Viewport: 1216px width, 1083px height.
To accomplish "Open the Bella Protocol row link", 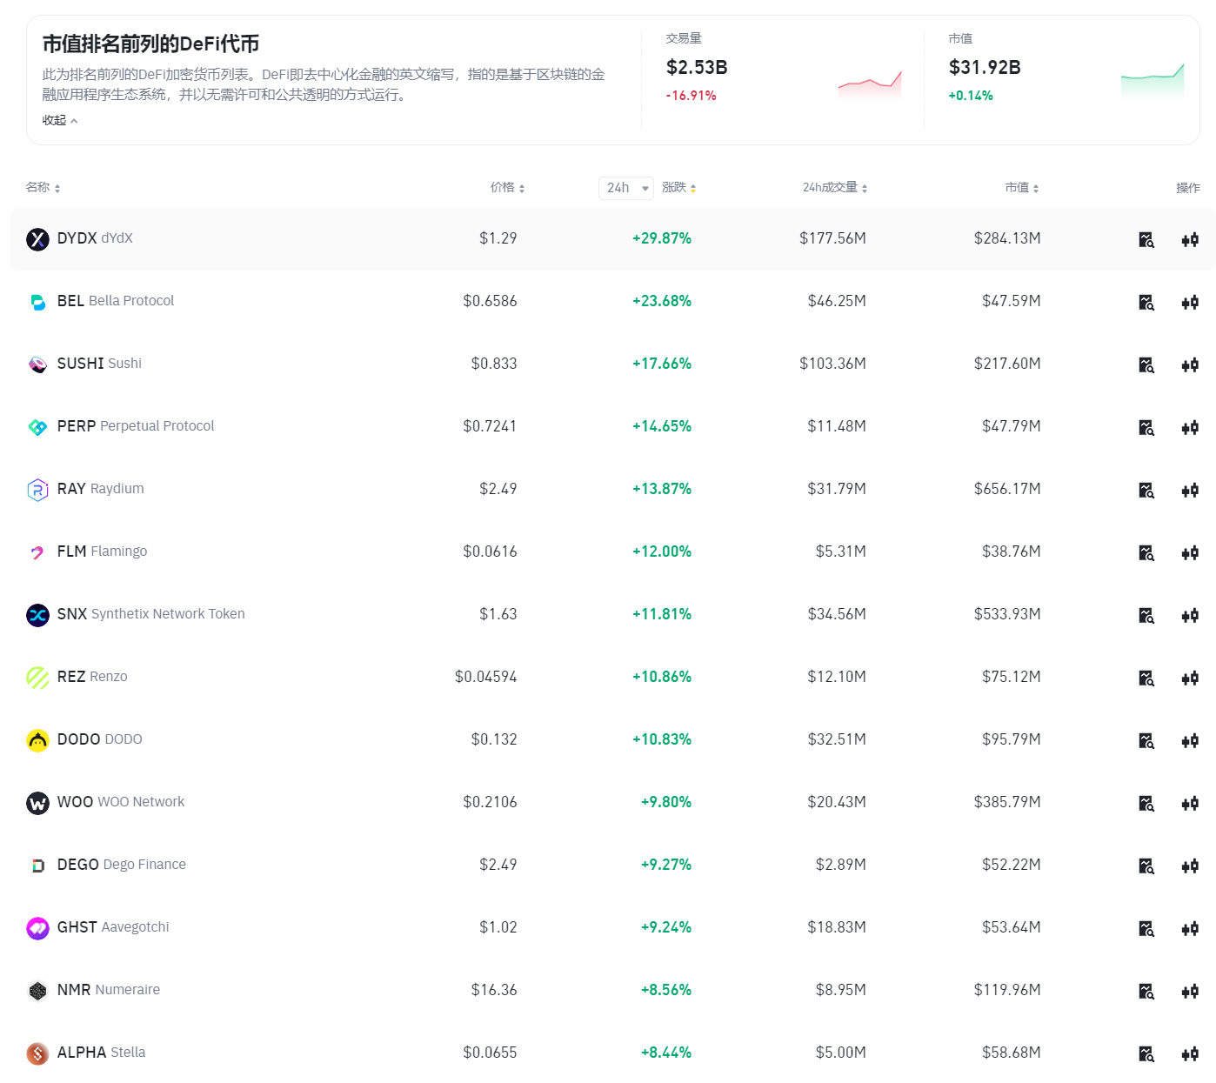I will pyautogui.click(x=116, y=301).
